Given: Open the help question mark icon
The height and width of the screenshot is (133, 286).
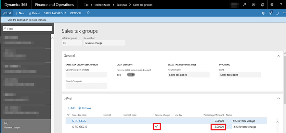Looking at the screenshot, I should pos(281,5).
